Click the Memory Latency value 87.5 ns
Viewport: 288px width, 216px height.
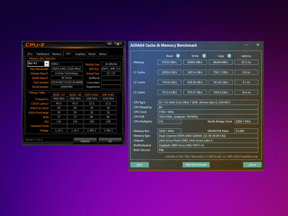click(x=246, y=62)
